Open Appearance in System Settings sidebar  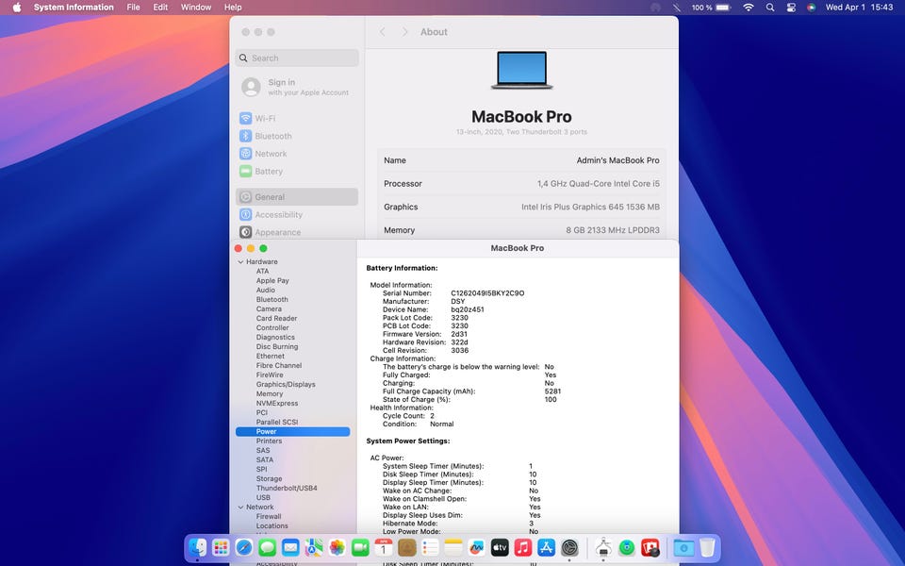click(x=297, y=232)
